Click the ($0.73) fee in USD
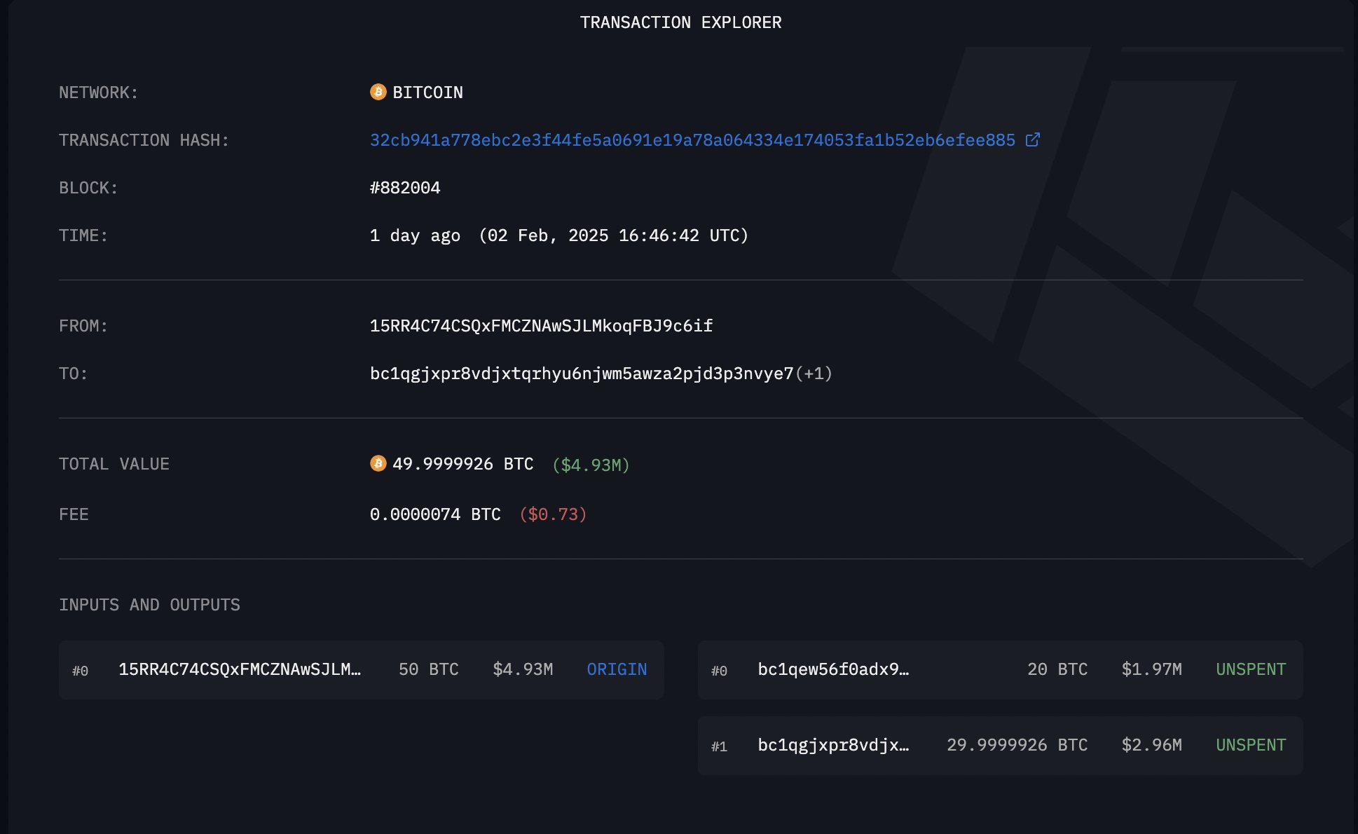The image size is (1358, 834). (x=553, y=514)
